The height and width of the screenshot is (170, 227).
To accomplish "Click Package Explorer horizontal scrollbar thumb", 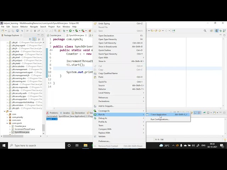I will (x=13, y=136).
